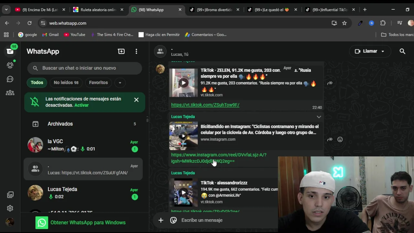Open the Lucas Tejeda chat

(x=83, y=193)
